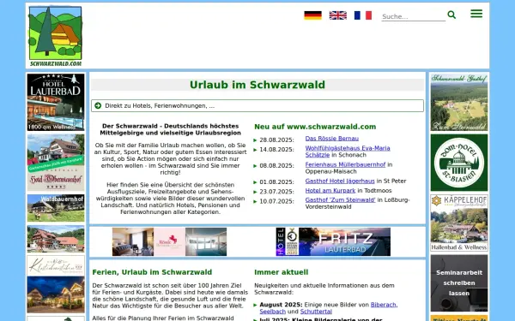This screenshot has width=515, height=321.
Task: Switch language to German flag
Action: [312, 15]
